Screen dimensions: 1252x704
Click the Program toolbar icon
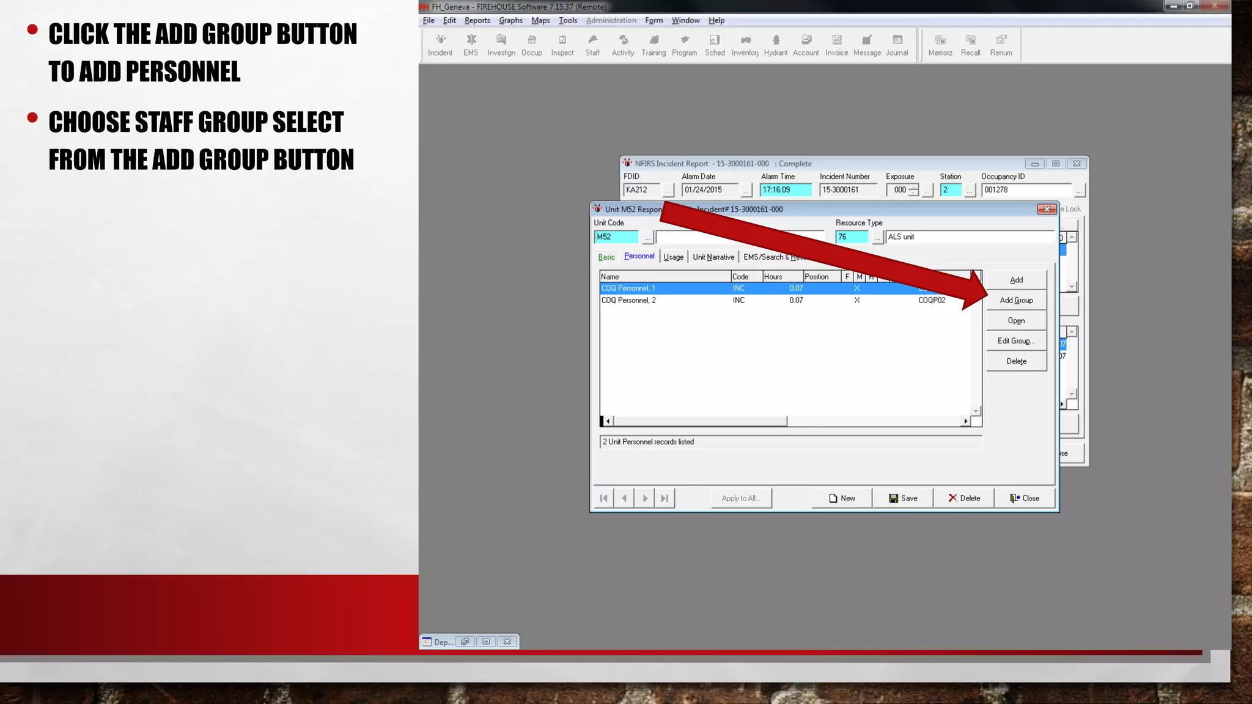(x=684, y=45)
